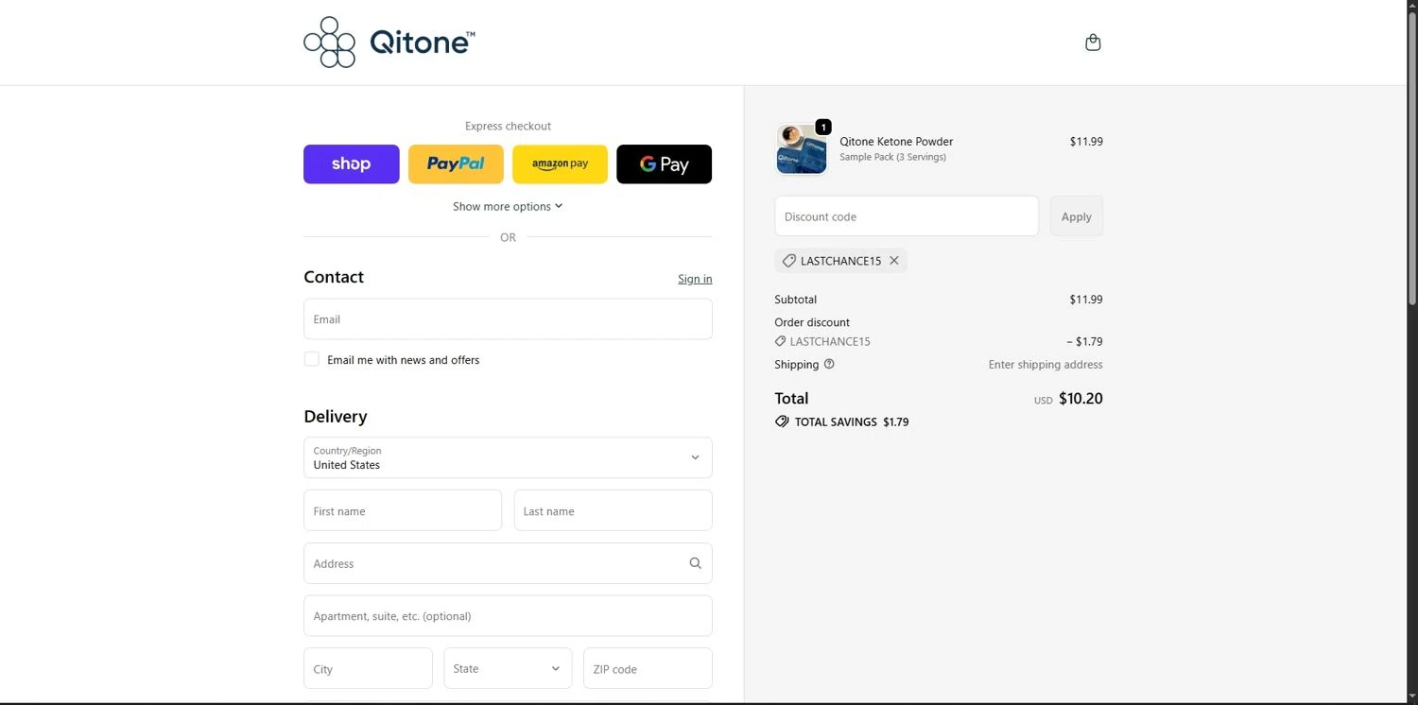Click the Qitone Ketone Powder product thumbnail
The image size is (1418, 705).
801,149
